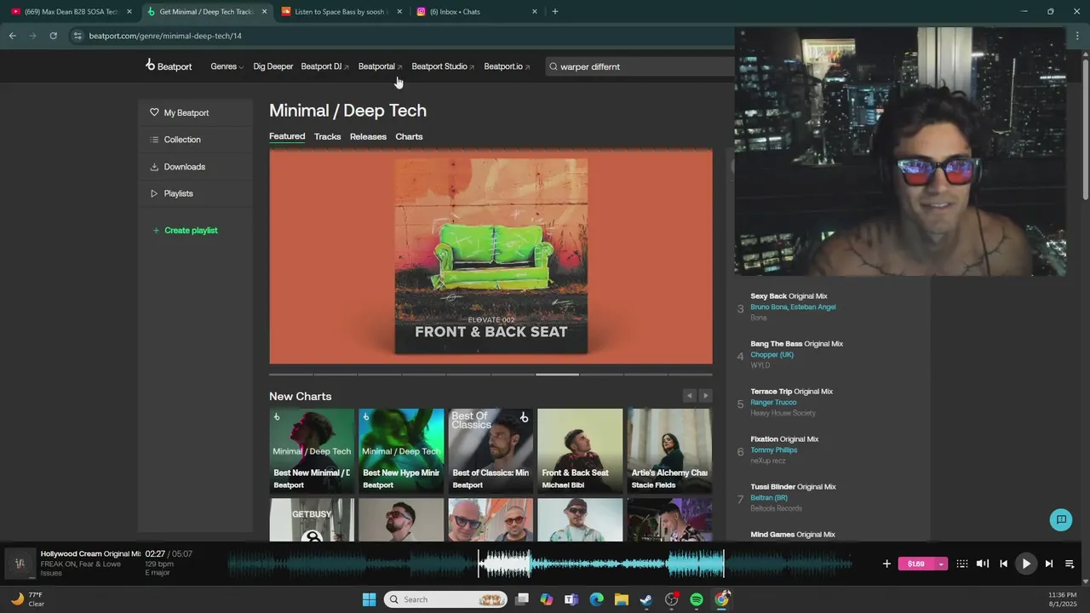This screenshot has width=1090, height=613.
Task: Show next New Charts with right arrow
Action: [x=705, y=396]
